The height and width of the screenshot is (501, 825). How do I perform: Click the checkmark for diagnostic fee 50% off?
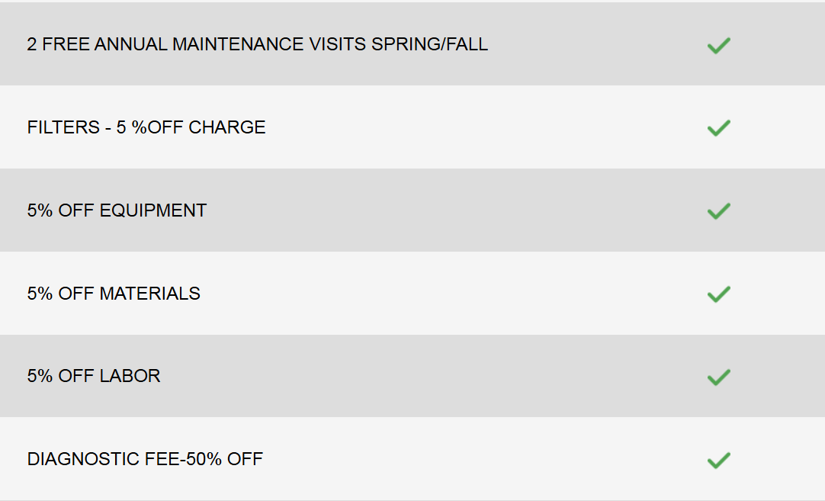(718, 460)
